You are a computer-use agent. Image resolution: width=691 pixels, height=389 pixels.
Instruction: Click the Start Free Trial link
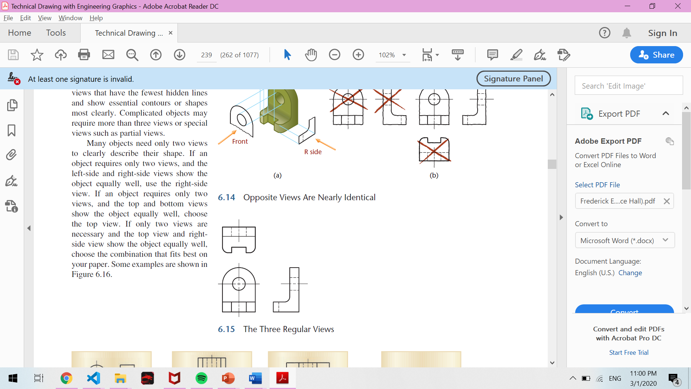(x=628, y=352)
